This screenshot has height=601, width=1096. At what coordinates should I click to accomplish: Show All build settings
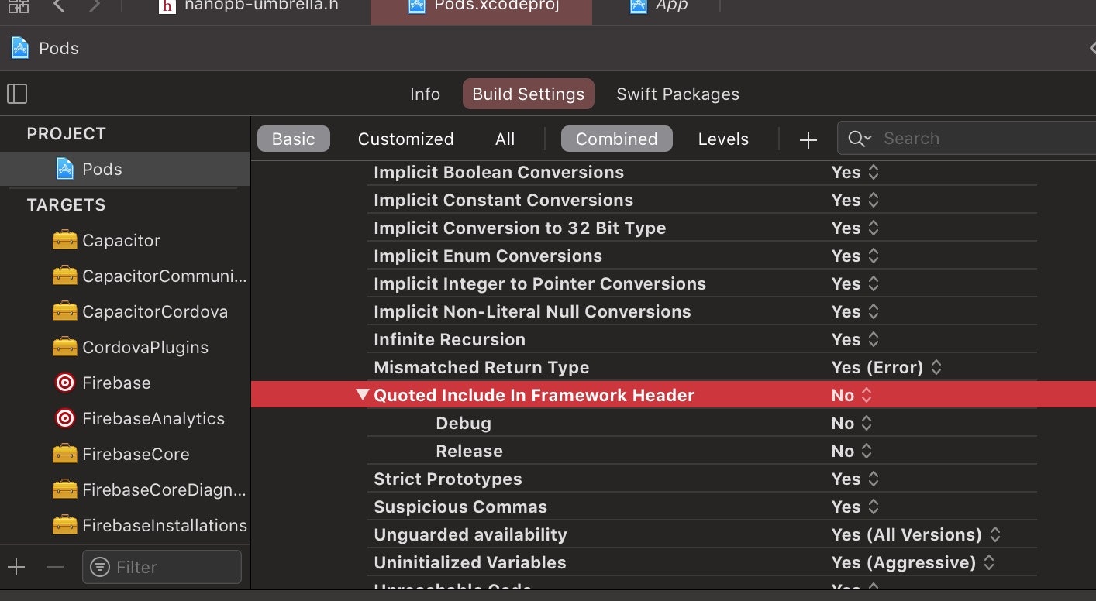coord(505,139)
